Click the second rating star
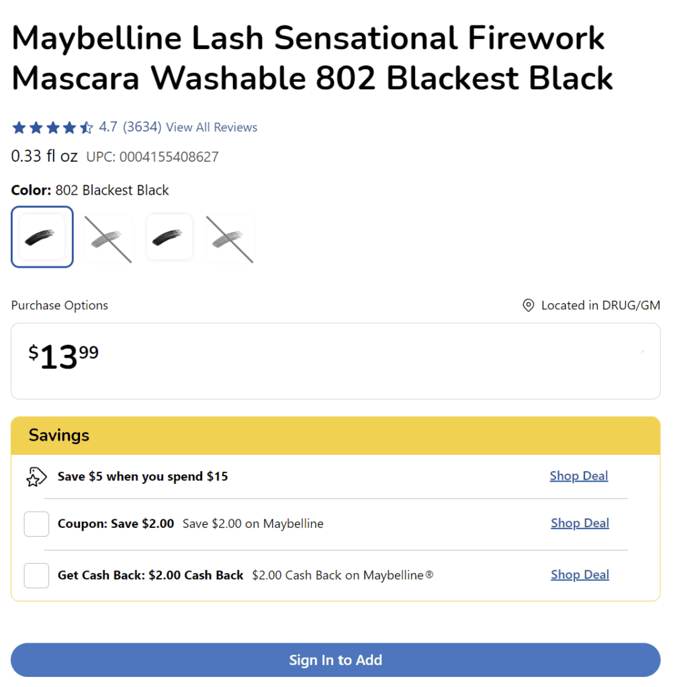Image resolution: width=677 pixels, height=687 pixels. tap(34, 127)
